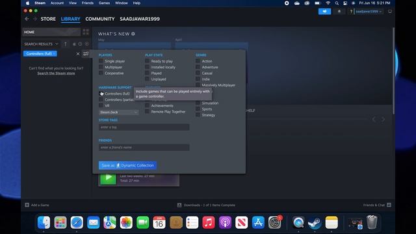Click the library vertical scrollbar
416x234 pixels.
(393, 71)
